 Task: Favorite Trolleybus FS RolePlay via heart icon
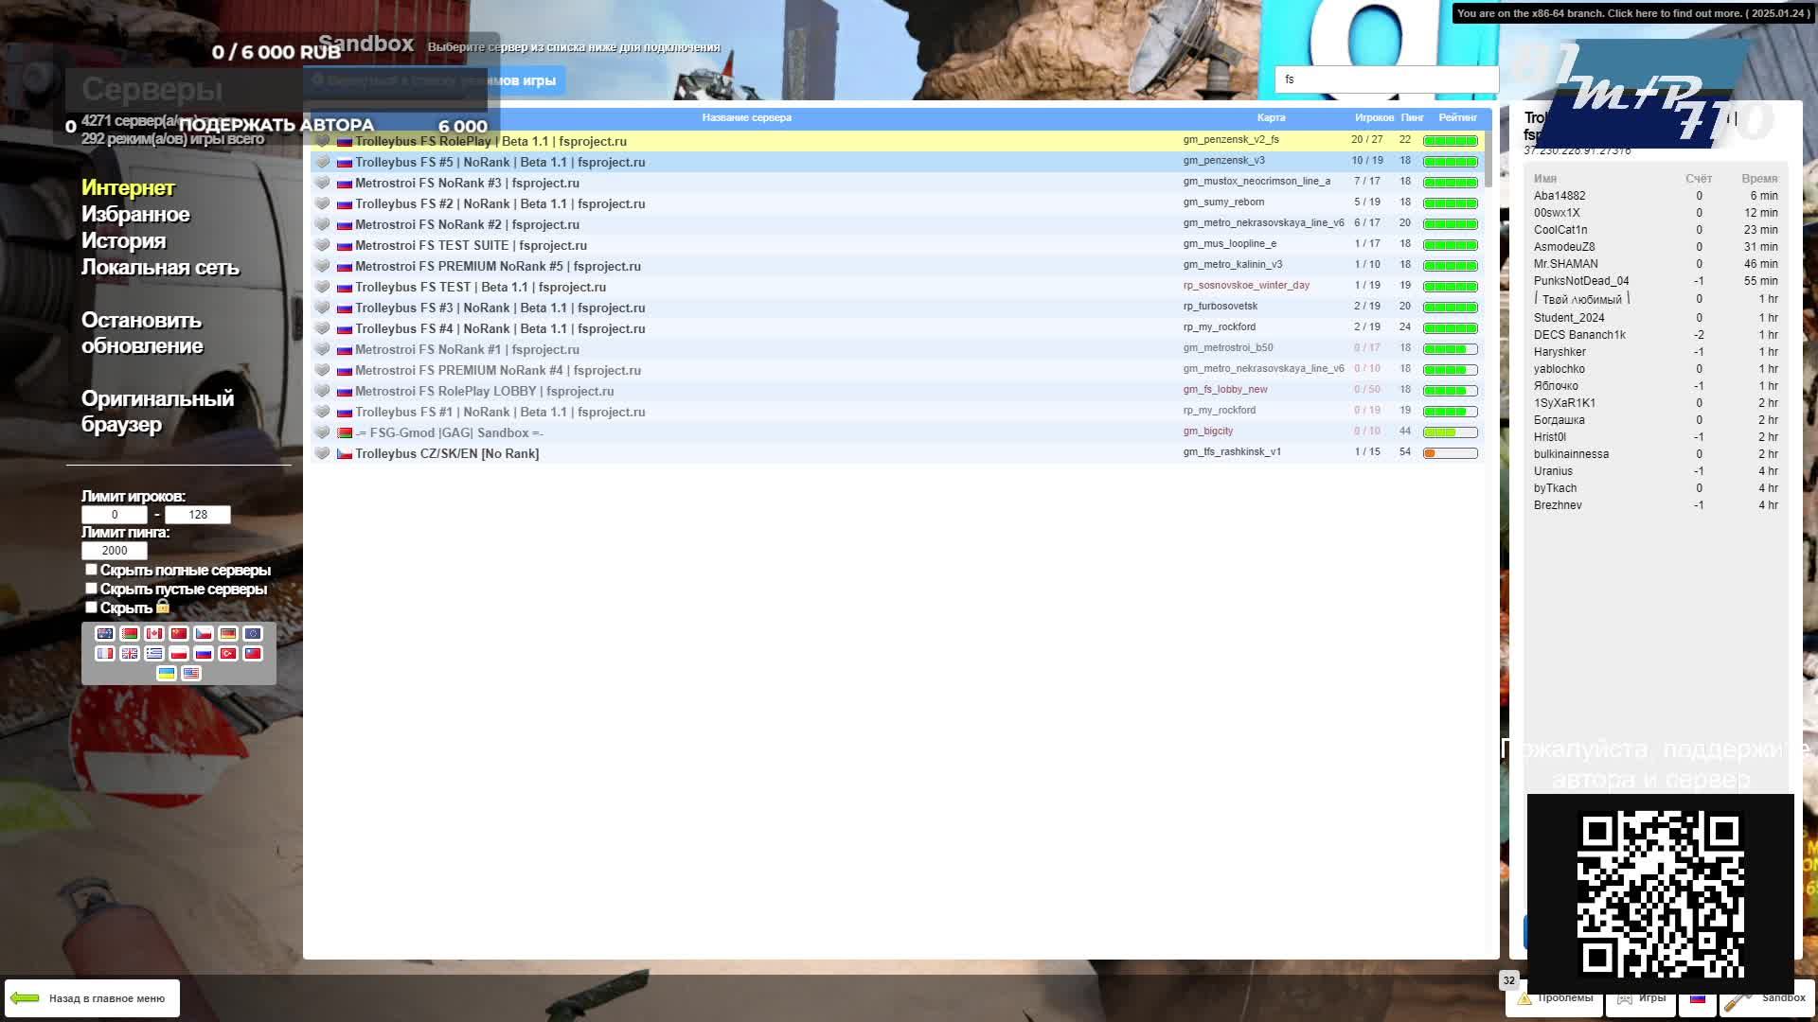[322, 141]
